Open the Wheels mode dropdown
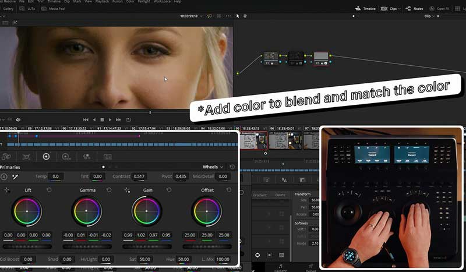The image size is (466, 272). 213,167
